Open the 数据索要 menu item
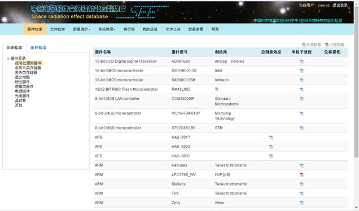359x211 pixels. pyautogui.click(x=196, y=29)
